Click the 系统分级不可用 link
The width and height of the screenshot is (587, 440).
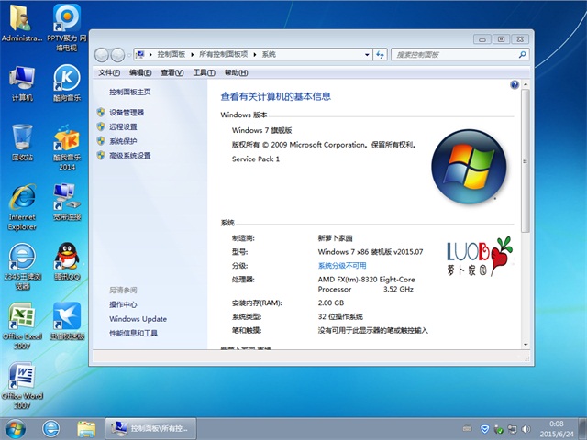342,266
